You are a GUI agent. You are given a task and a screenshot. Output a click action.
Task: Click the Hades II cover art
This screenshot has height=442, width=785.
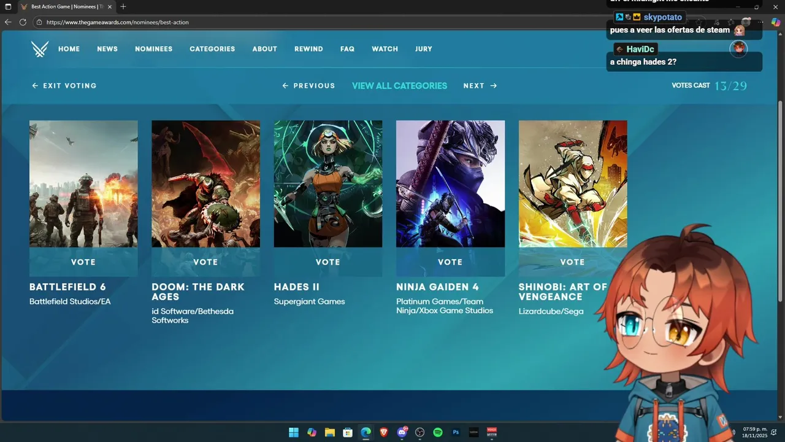[328, 184]
